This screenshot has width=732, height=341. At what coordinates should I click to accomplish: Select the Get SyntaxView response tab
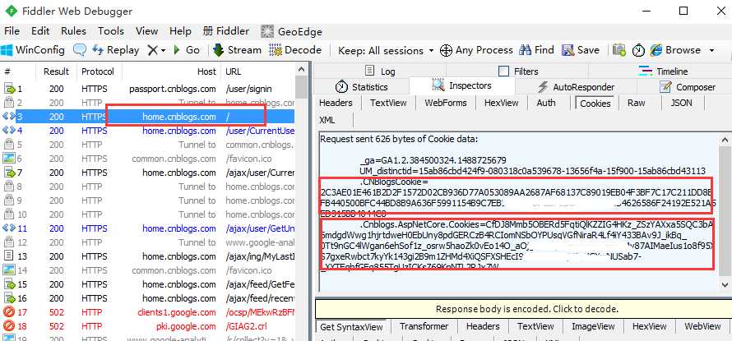pos(351,327)
